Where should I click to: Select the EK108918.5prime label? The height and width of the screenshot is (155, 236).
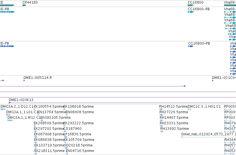78,107
